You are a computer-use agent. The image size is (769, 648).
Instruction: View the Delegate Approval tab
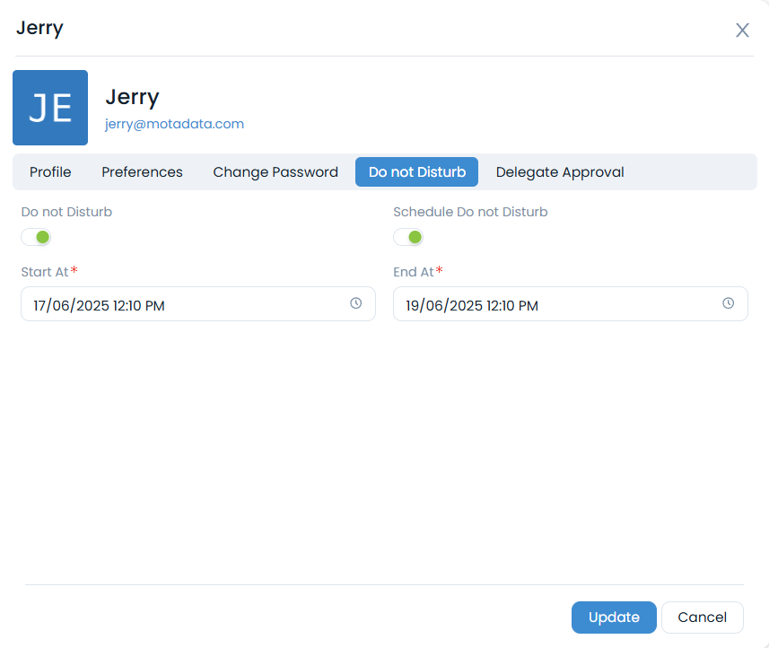pos(560,172)
